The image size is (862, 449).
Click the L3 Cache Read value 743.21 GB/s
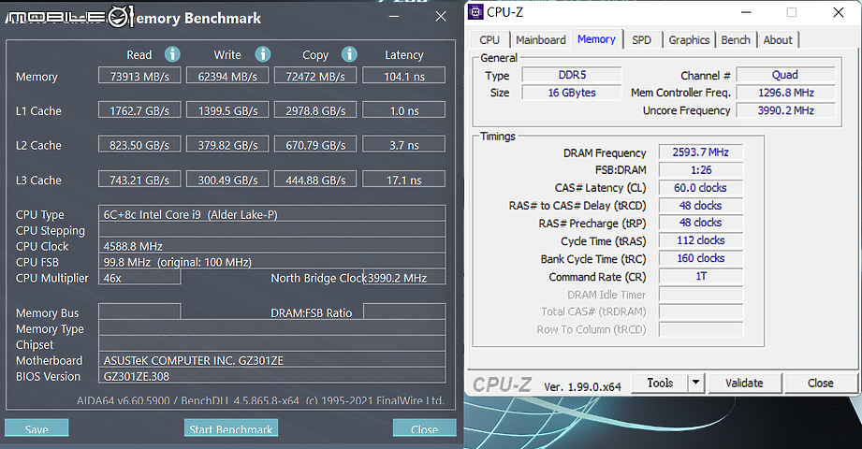tap(139, 180)
